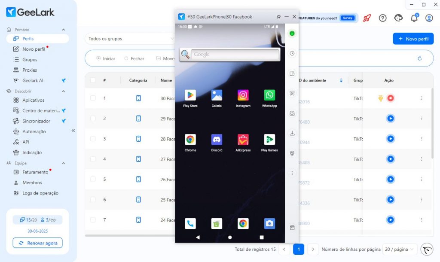Collapse the Primário section

point(64,30)
